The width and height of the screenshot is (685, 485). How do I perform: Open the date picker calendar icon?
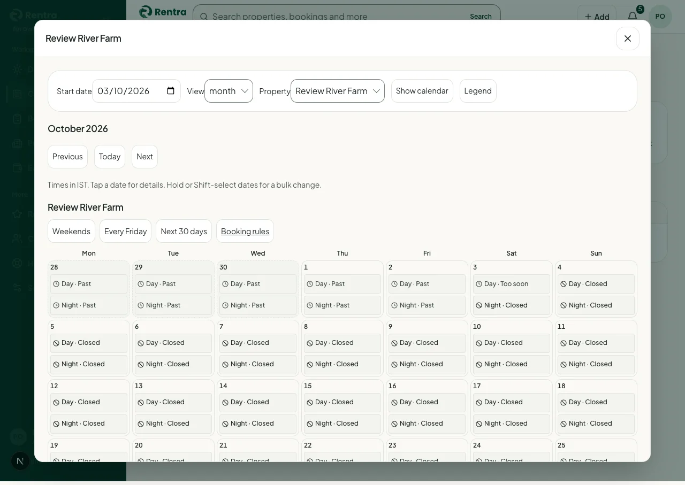[x=171, y=91]
